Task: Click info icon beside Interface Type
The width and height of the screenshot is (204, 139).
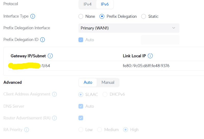Action: [x=33, y=16]
